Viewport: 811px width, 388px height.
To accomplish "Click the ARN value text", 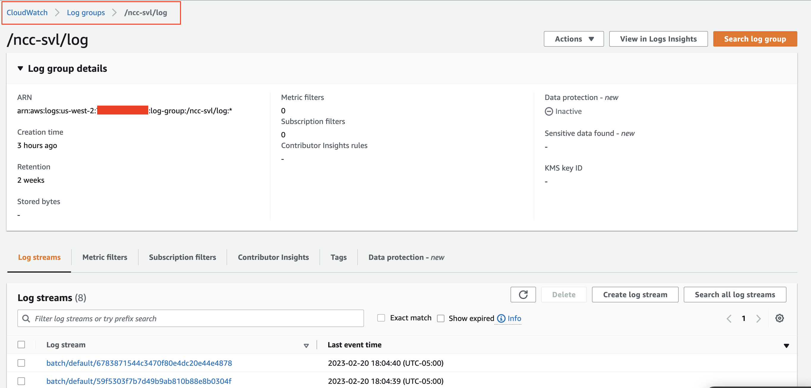I will [125, 111].
